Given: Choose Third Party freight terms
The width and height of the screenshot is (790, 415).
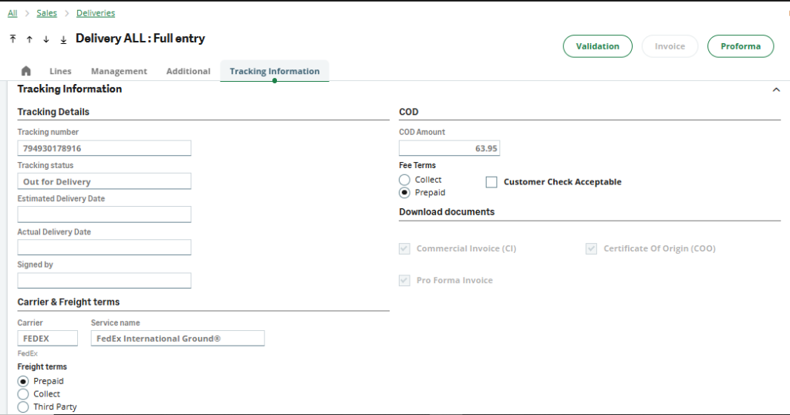Looking at the screenshot, I should pos(23,407).
